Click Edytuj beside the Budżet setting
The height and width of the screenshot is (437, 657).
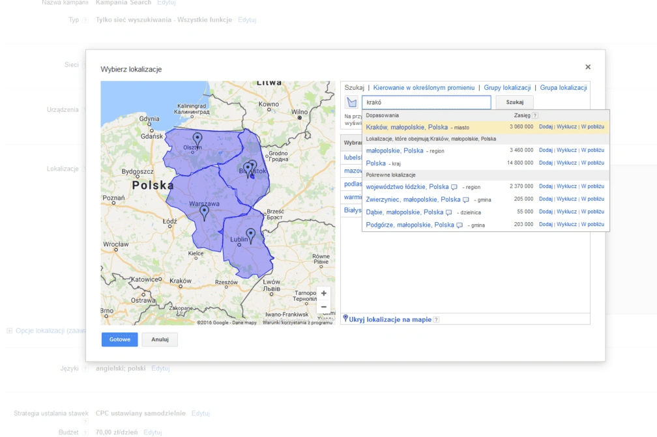152,431
